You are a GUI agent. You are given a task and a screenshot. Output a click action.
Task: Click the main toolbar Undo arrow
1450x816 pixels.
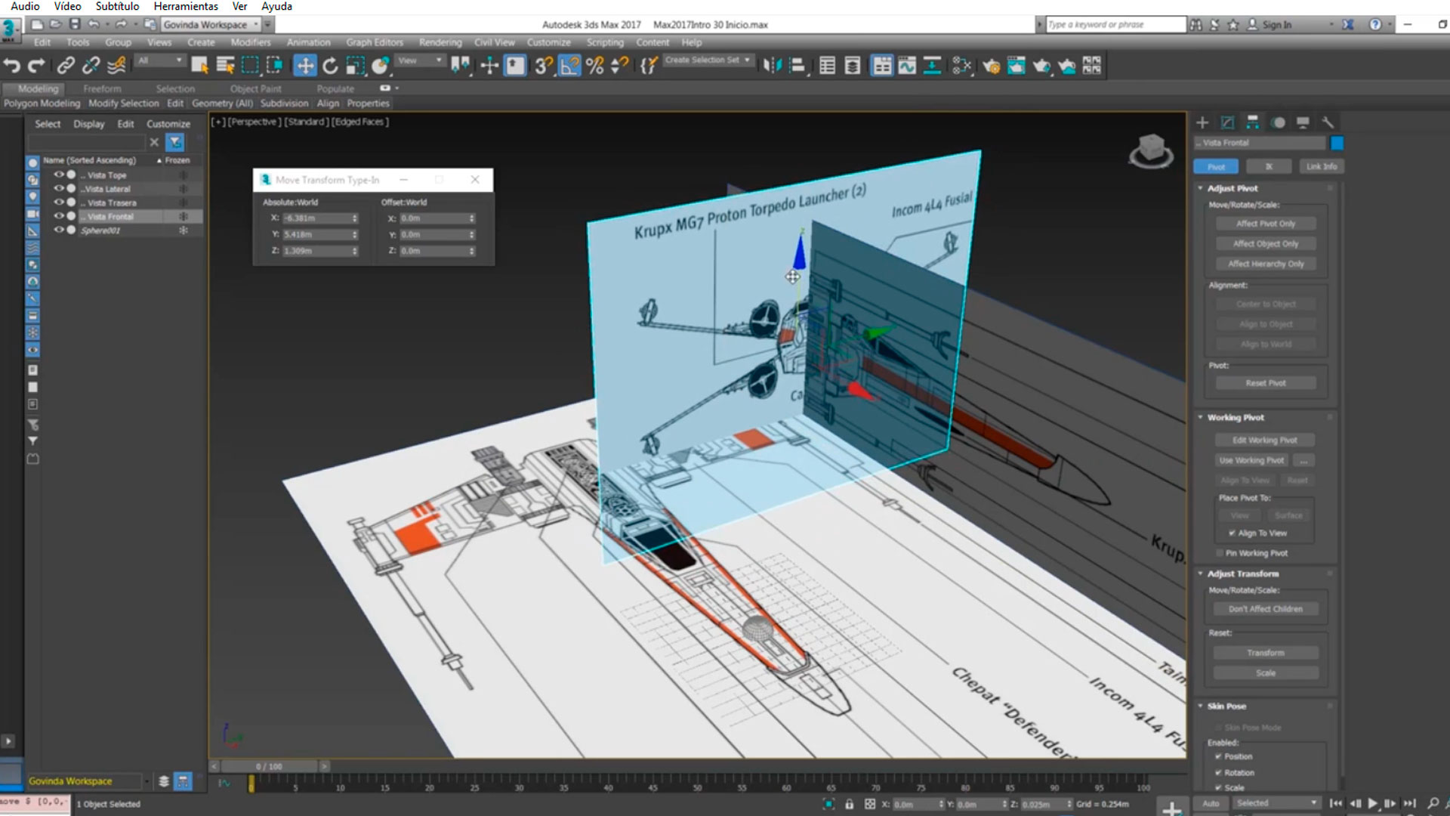(12, 66)
